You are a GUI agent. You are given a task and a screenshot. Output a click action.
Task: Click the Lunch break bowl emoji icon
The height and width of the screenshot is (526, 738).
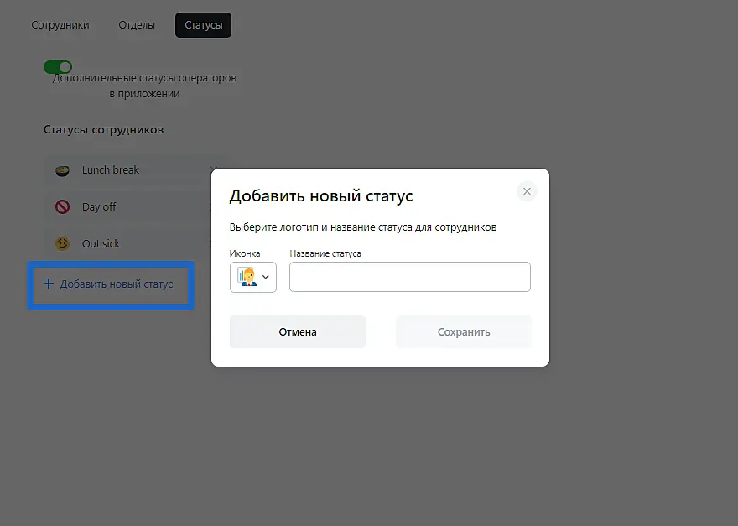[x=62, y=170]
